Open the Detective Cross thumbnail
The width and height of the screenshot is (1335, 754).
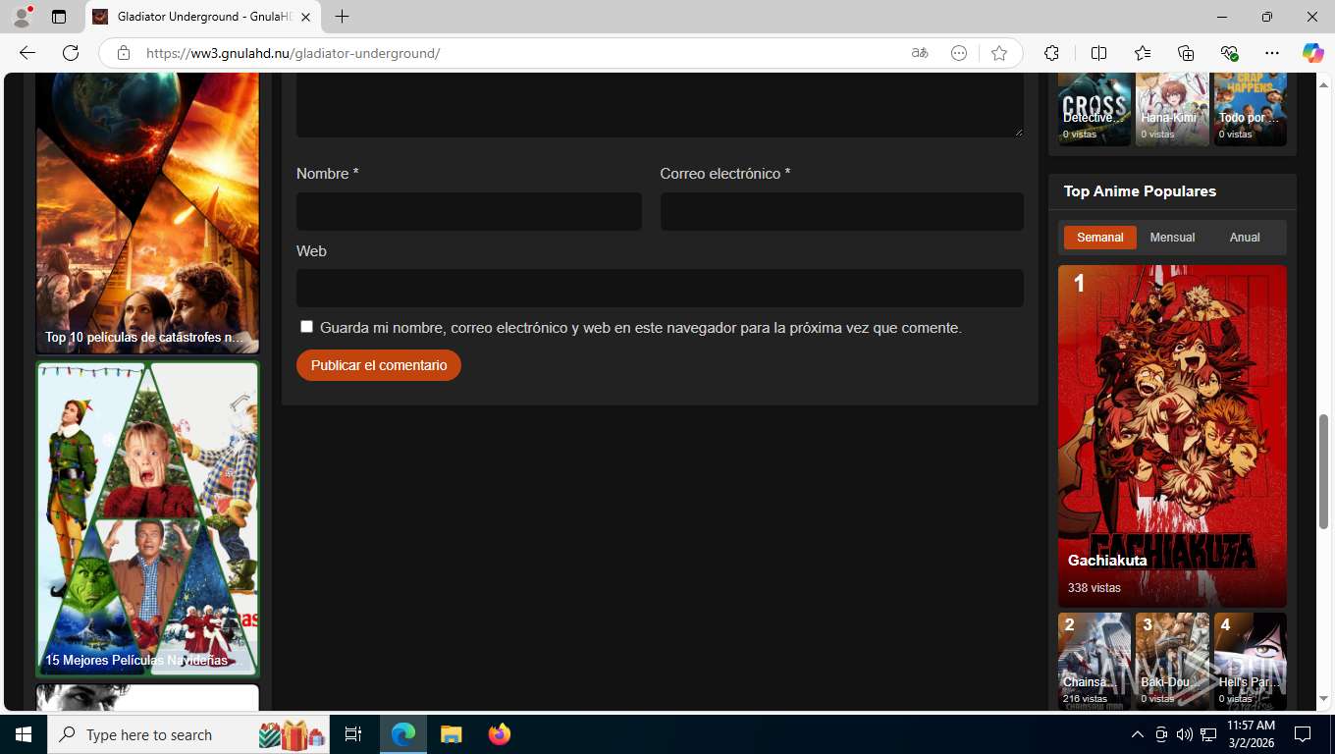(1095, 109)
